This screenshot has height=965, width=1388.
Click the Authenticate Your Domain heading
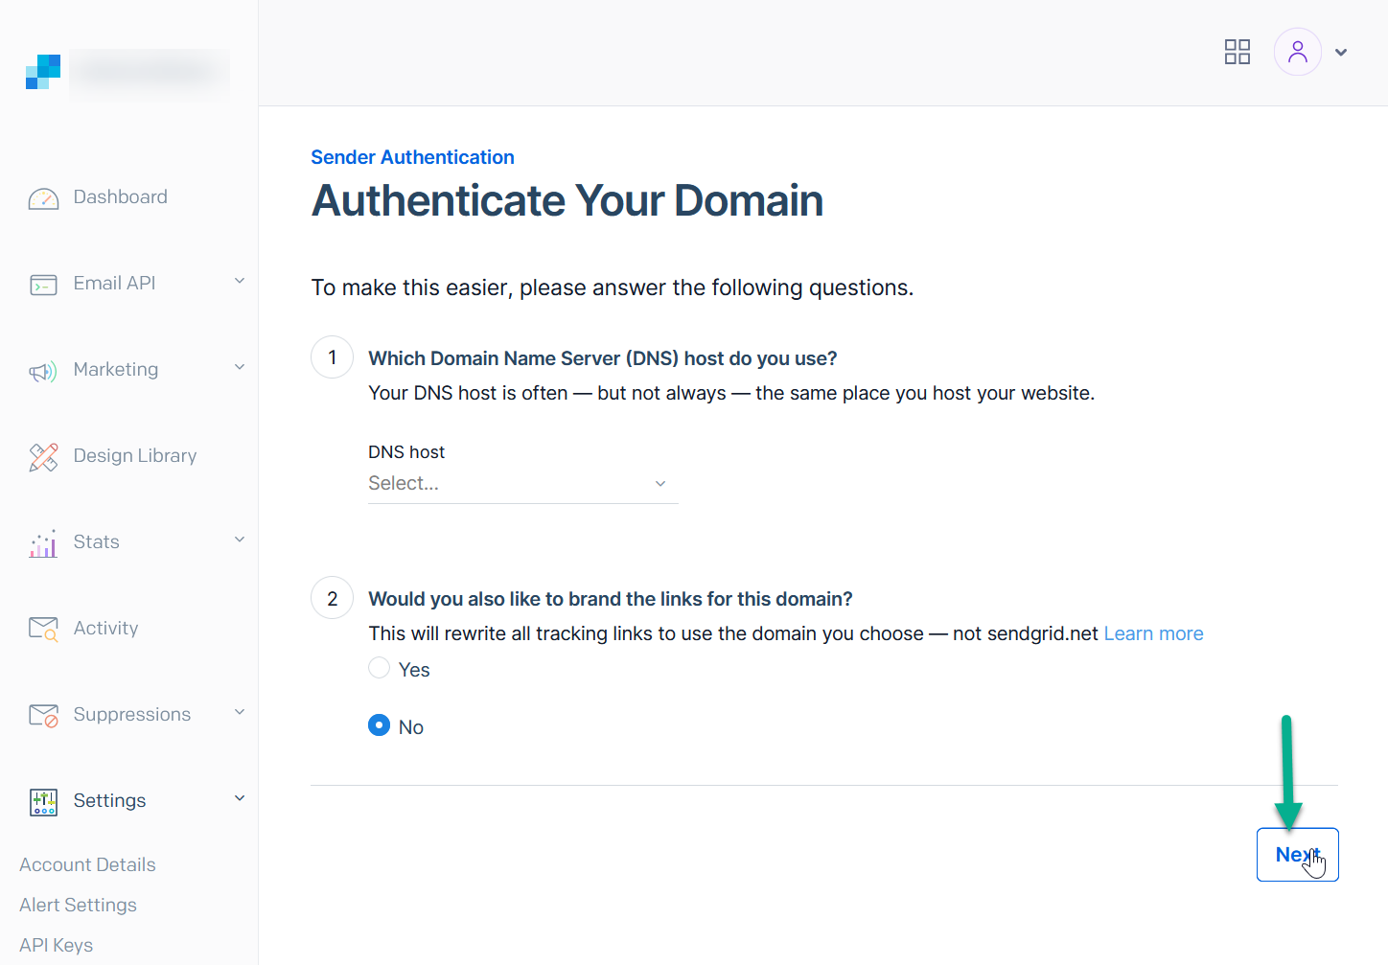pyautogui.click(x=567, y=200)
